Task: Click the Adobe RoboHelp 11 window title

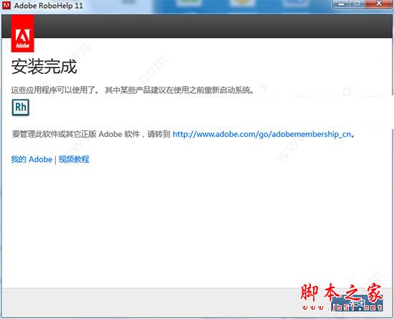Action: click(49, 6)
